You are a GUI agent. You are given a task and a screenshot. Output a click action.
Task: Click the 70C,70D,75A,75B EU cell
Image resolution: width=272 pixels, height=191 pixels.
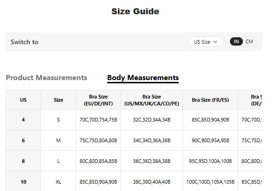click(98, 120)
